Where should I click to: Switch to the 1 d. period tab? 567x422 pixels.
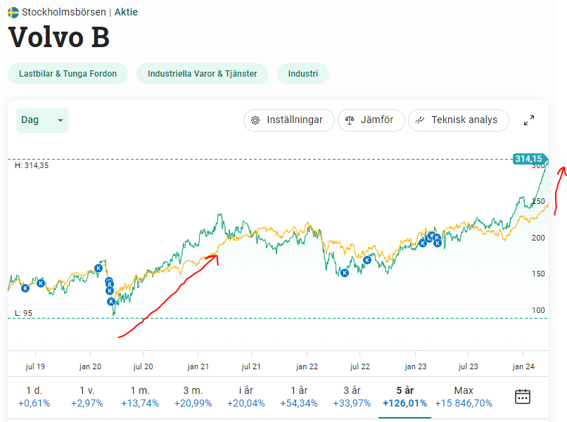[x=34, y=397]
